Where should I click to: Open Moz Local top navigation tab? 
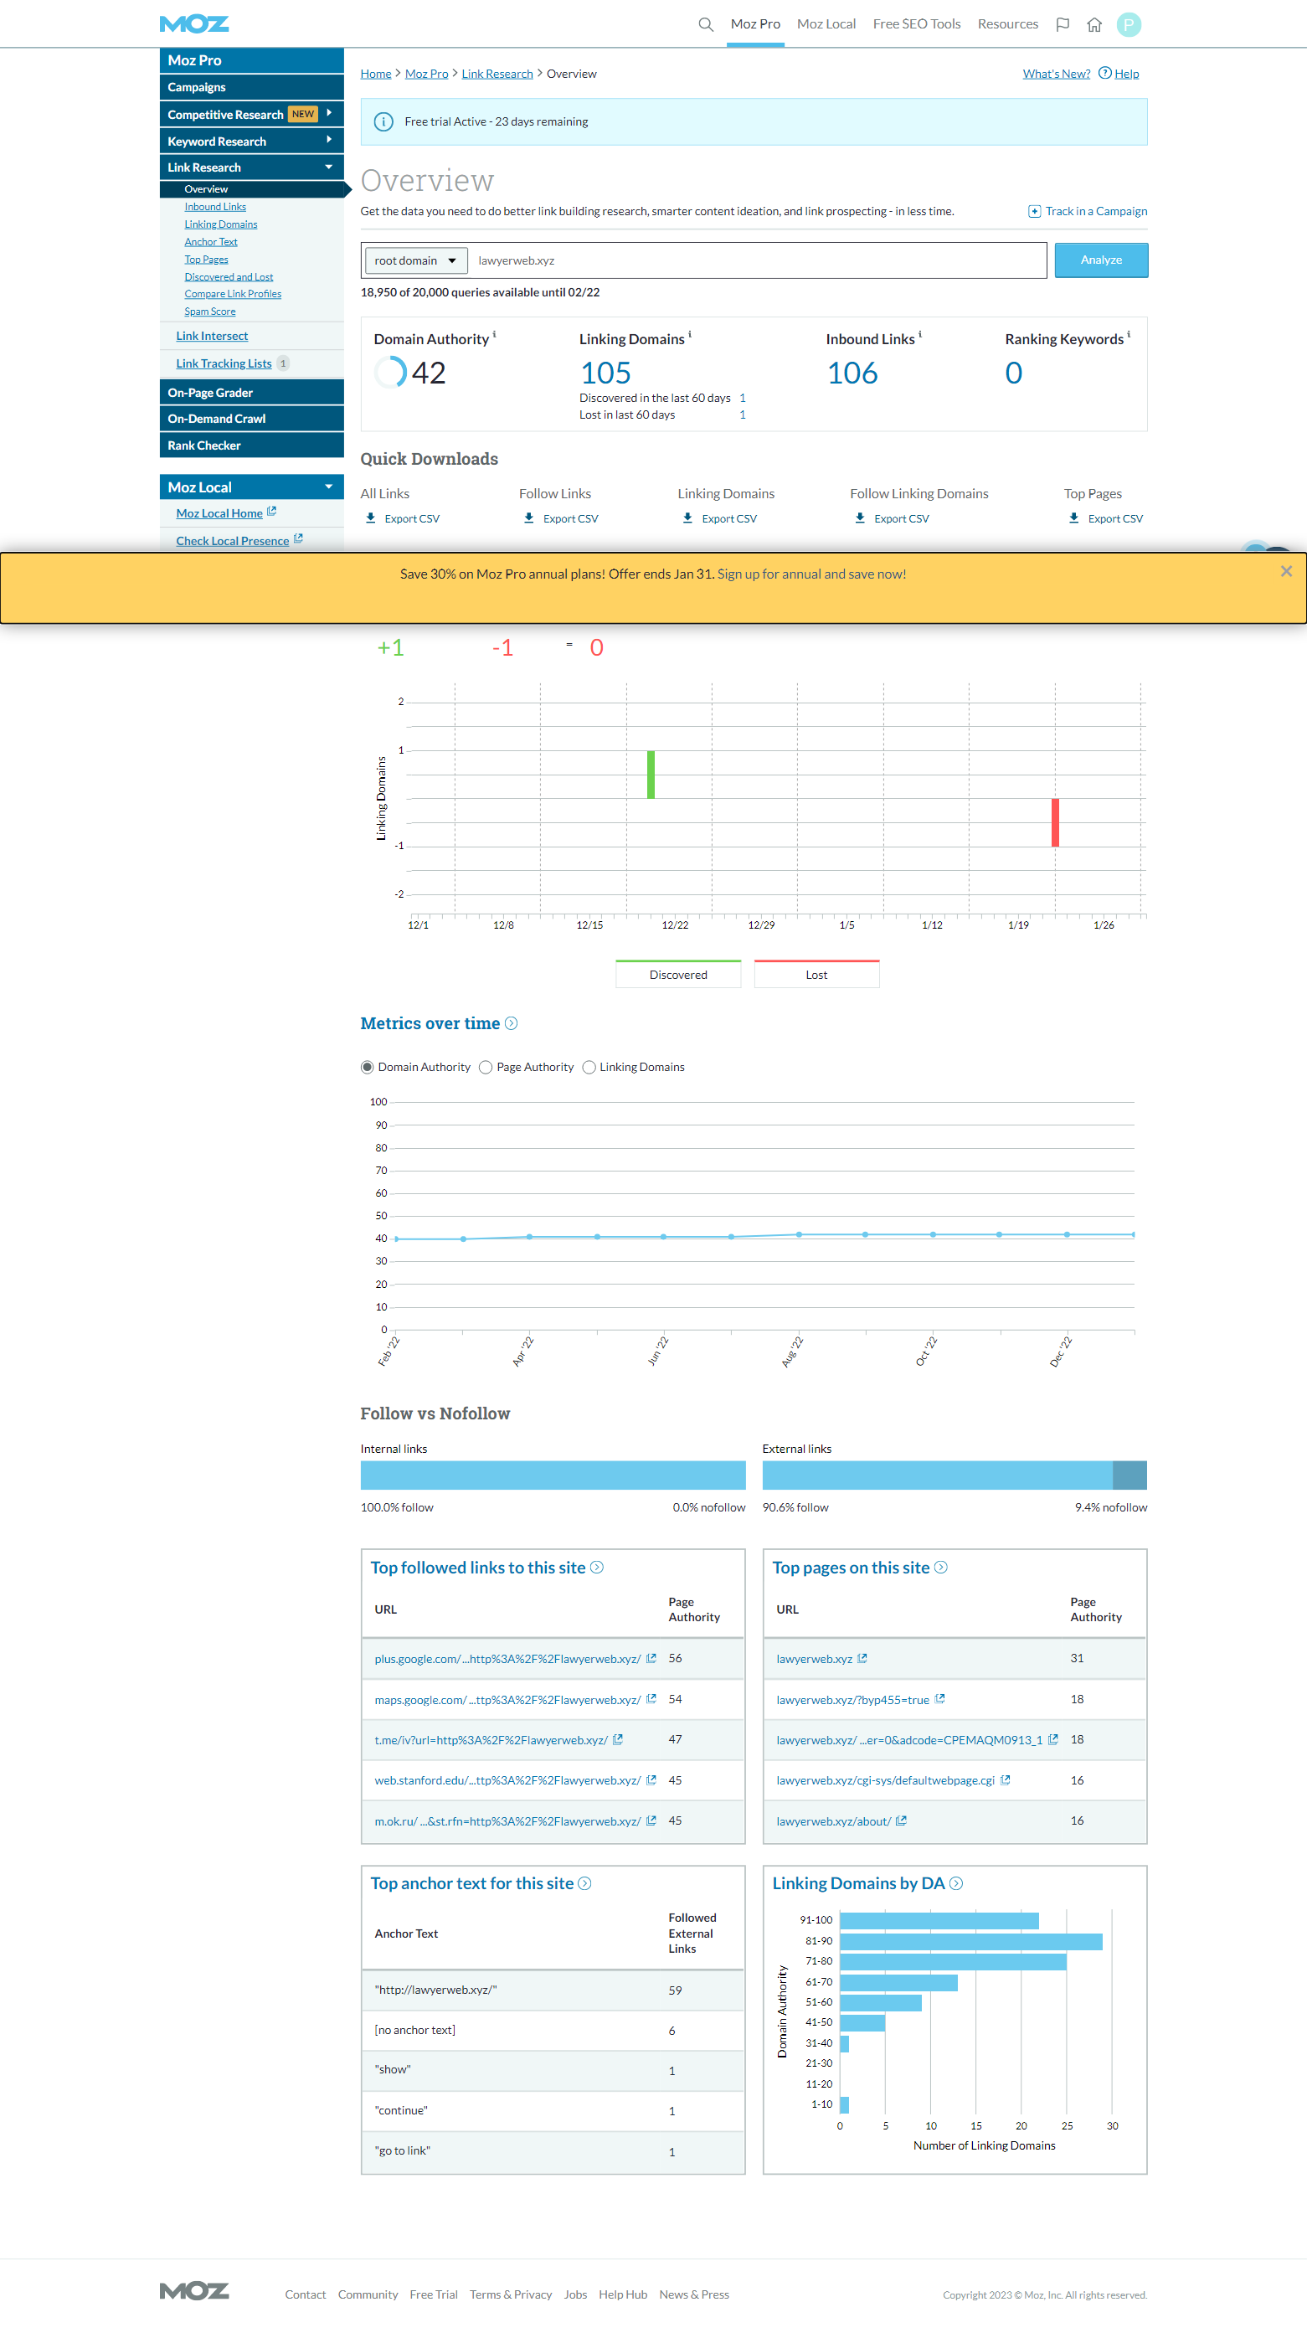click(826, 23)
